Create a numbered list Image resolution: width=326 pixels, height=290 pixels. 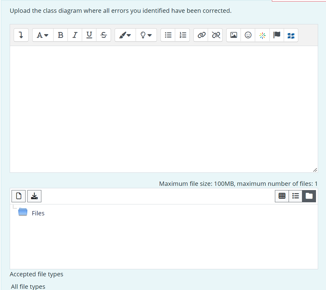[183, 35]
